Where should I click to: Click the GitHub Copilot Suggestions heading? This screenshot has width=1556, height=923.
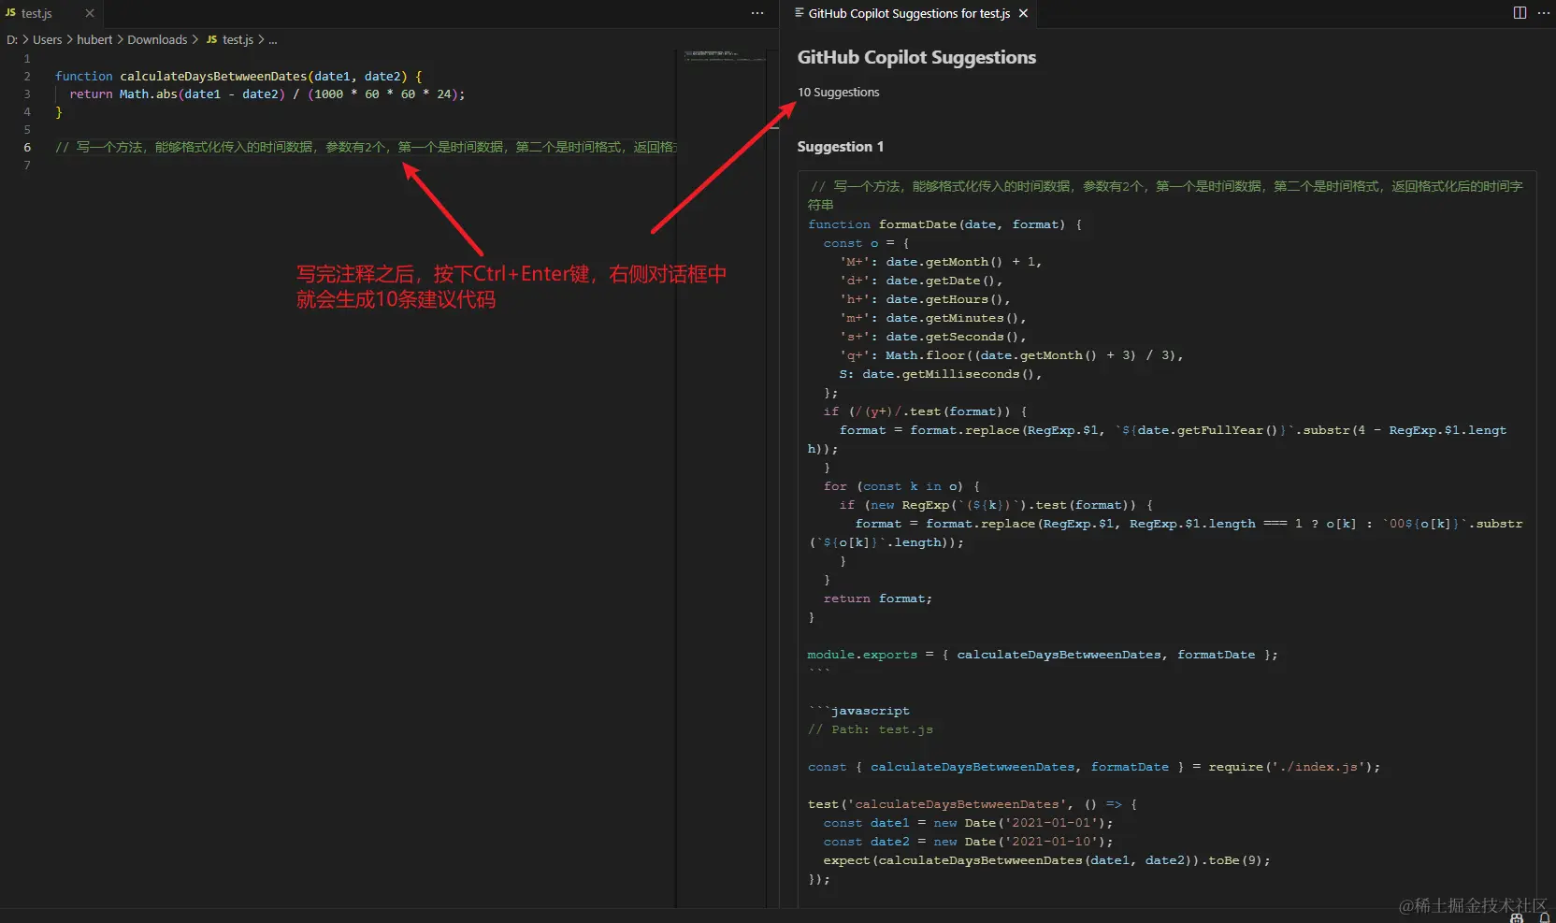916,57
